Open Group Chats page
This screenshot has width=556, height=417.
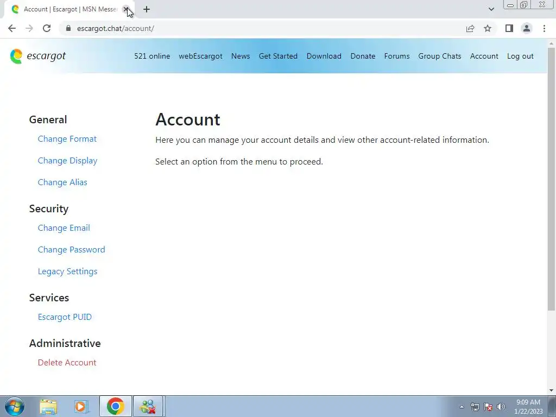(440, 56)
